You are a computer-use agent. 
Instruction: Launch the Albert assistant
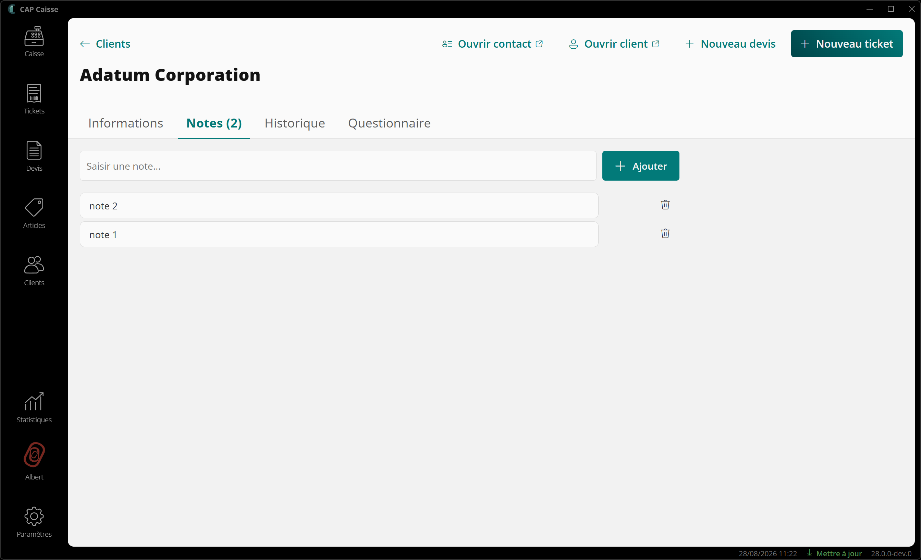point(34,461)
